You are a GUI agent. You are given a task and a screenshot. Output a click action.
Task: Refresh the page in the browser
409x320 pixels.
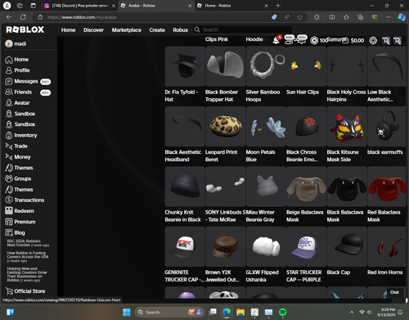(23, 17)
